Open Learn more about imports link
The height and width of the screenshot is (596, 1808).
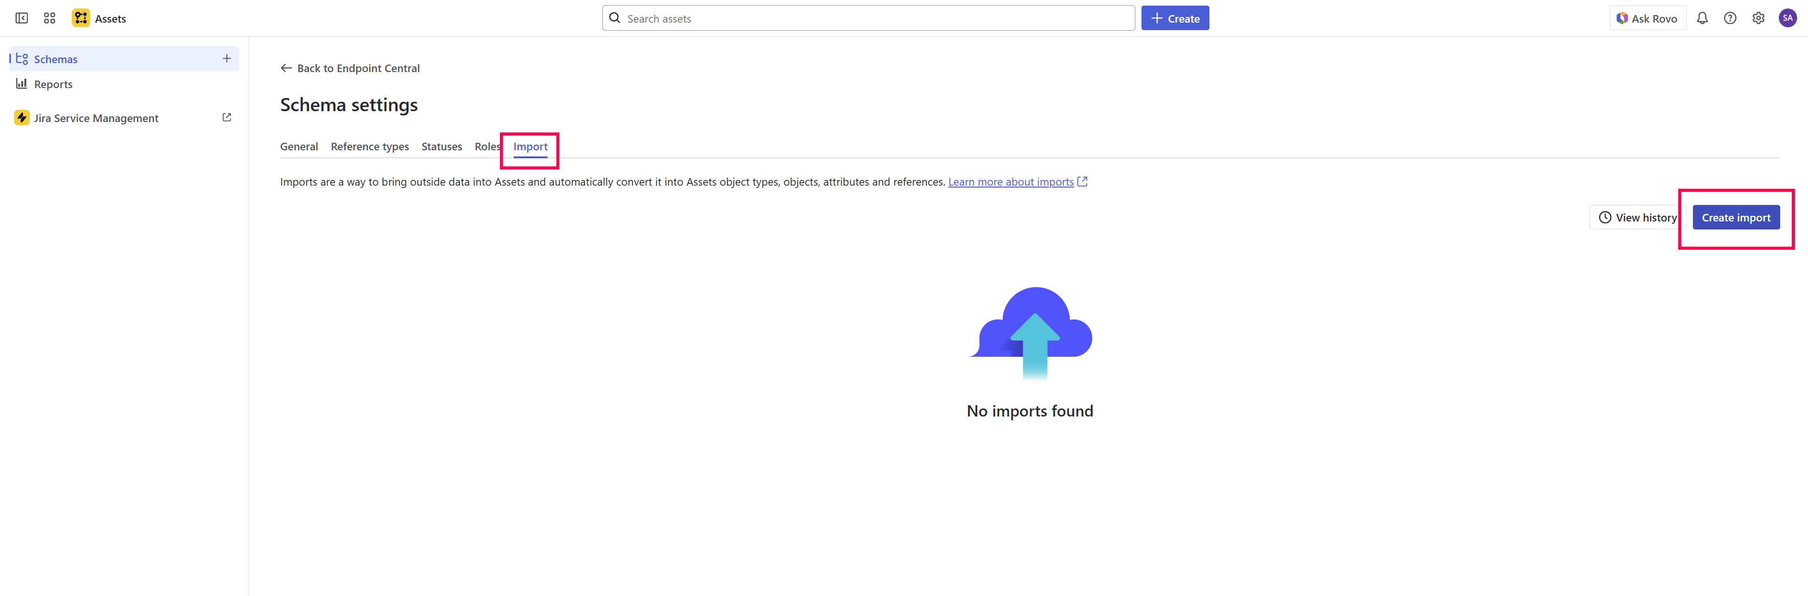click(1010, 182)
